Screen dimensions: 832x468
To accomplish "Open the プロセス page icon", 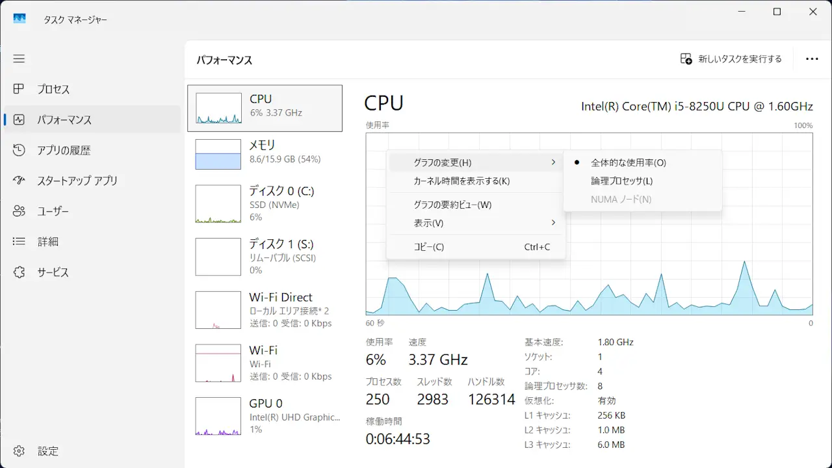I will pos(19,89).
